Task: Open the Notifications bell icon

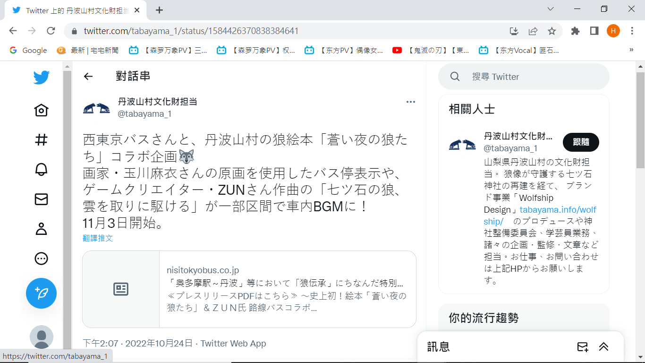Action: click(42, 170)
